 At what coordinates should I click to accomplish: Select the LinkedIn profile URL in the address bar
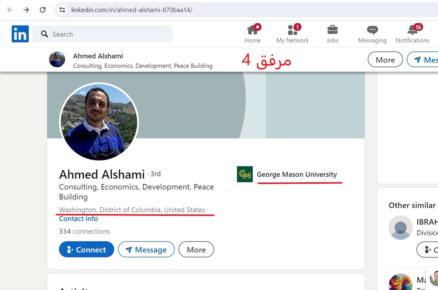click(x=132, y=10)
